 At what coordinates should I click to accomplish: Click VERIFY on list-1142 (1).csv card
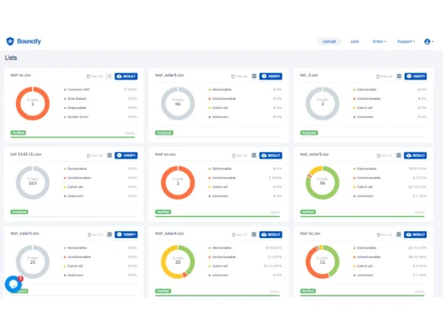(126, 155)
